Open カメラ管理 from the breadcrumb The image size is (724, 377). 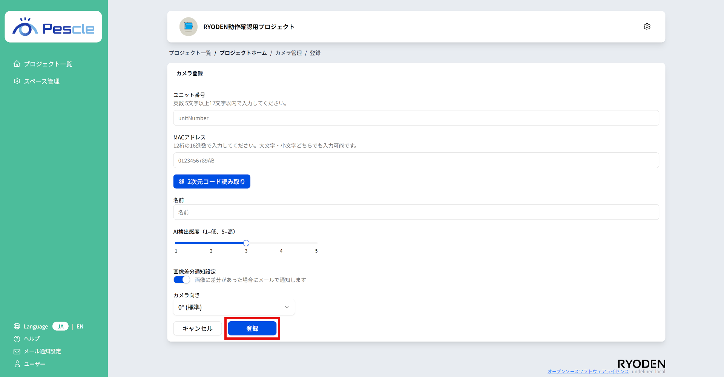tap(288, 53)
